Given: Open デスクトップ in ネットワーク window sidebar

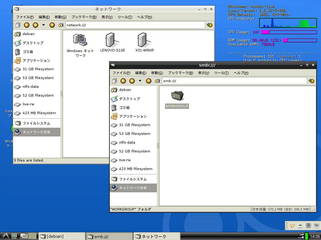Looking at the screenshot, I should (37, 43).
